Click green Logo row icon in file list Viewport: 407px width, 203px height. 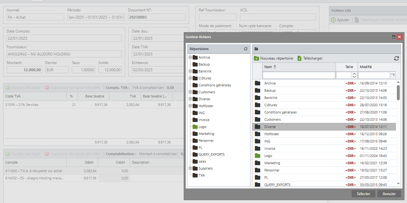(x=257, y=156)
